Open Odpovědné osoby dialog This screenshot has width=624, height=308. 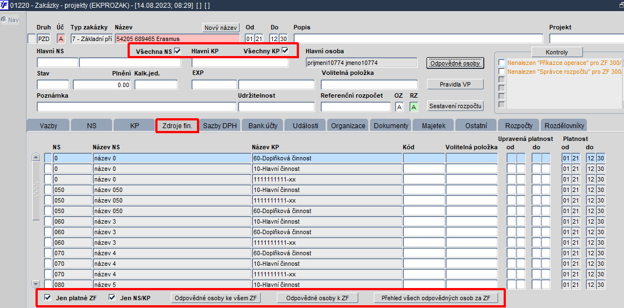(x=455, y=63)
